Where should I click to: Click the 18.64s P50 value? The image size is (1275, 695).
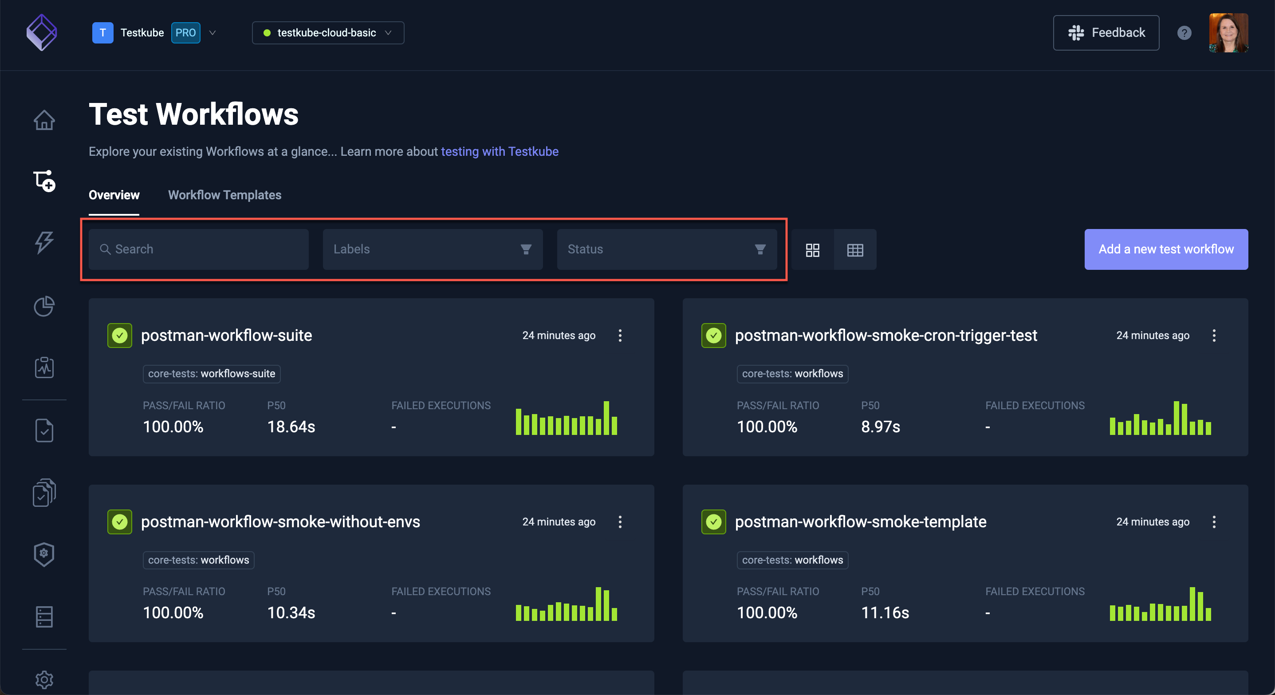pos(291,426)
